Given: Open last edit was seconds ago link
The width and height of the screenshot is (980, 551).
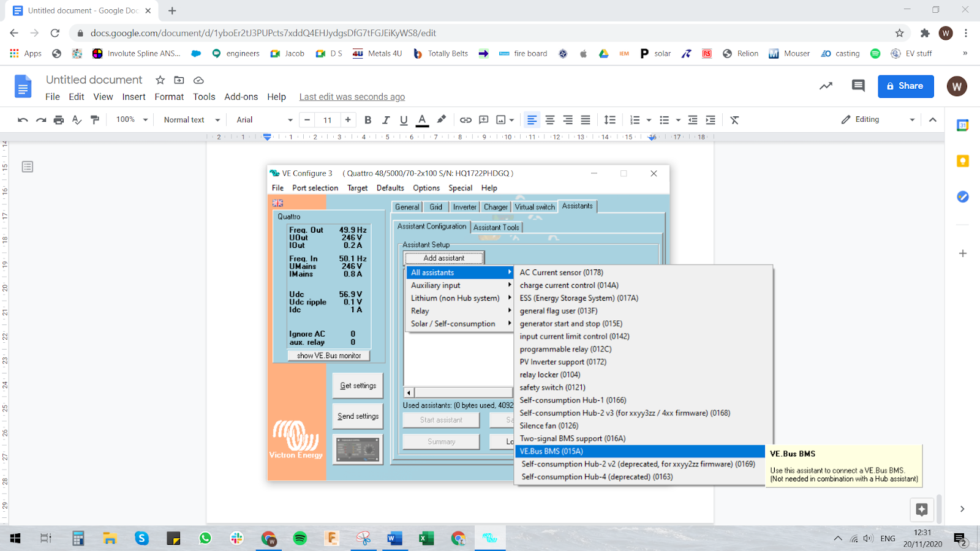Looking at the screenshot, I should (x=352, y=97).
